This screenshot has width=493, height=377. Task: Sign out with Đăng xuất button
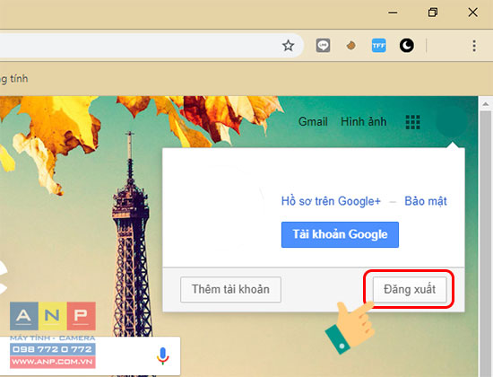coord(410,289)
